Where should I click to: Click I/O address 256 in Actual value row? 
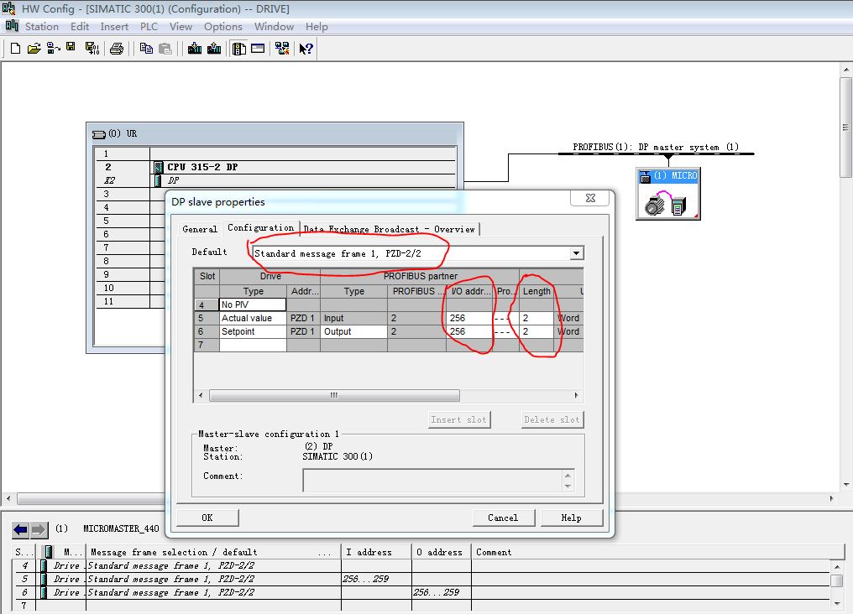pos(469,318)
